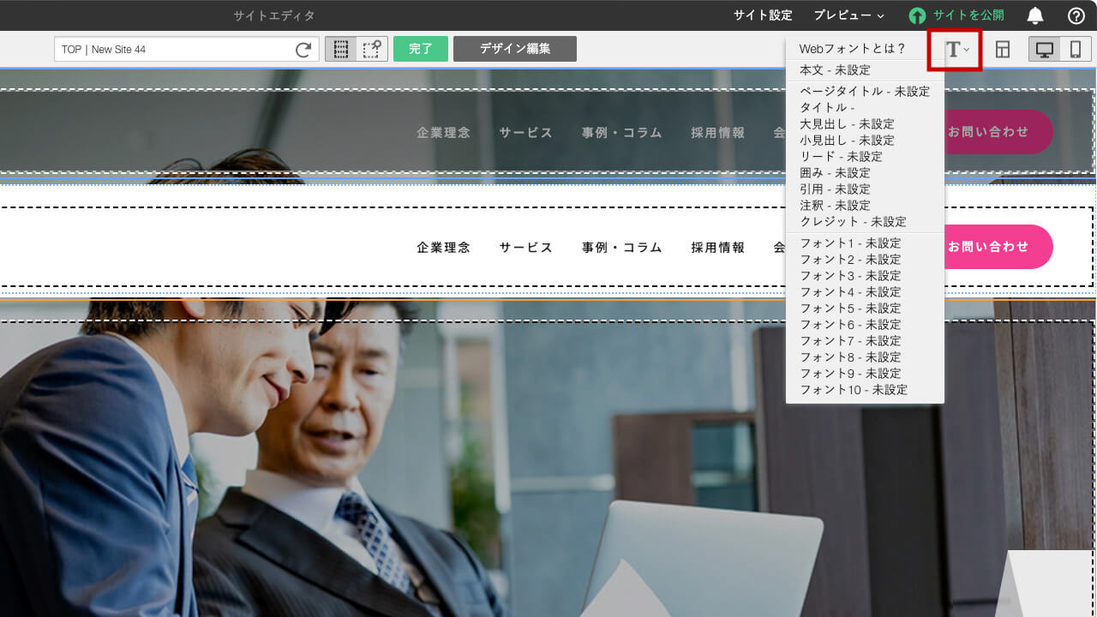Open the help question mark icon

click(1076, 15)
